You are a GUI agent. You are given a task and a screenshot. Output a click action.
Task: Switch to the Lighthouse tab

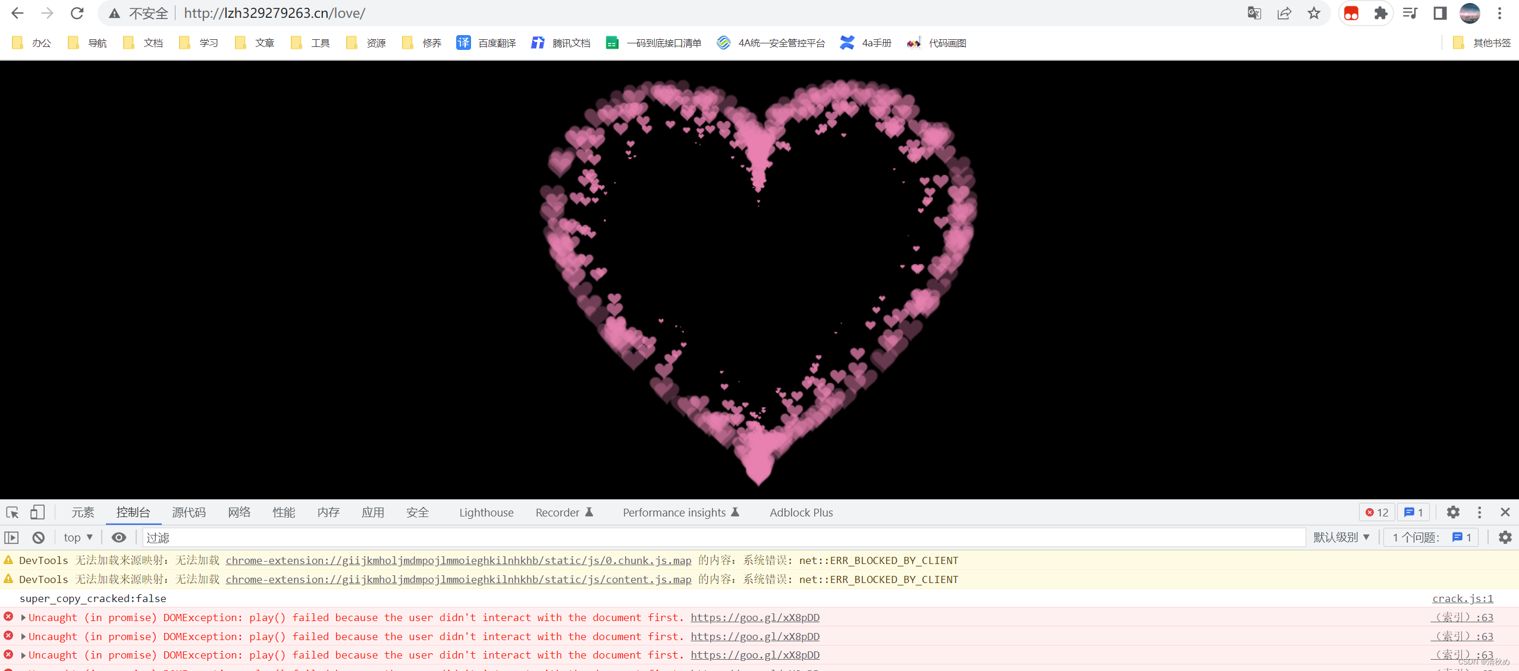click(x=486, y=512)
